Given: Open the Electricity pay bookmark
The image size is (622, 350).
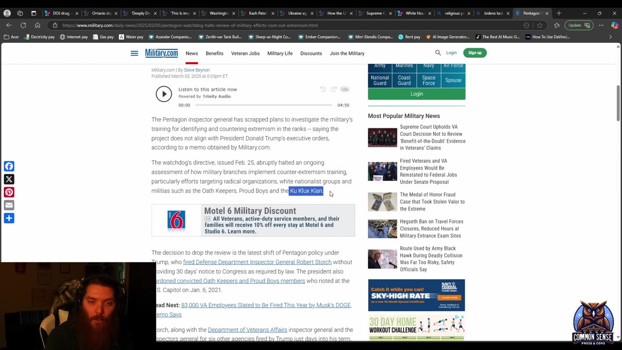Looking at the screenshot, I should 38,37.
